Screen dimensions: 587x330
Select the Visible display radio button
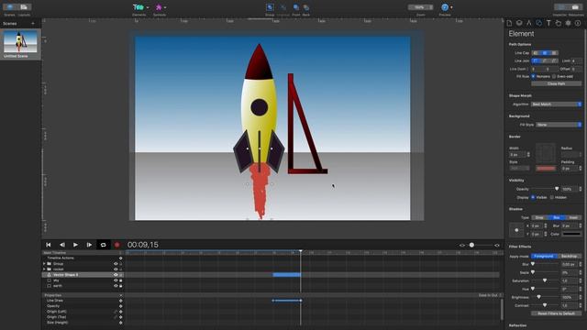[x=534, y=197]
